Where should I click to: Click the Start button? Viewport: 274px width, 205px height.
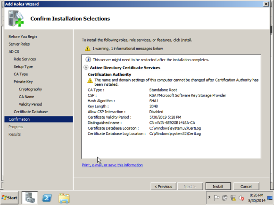click(x=9, y=197)
